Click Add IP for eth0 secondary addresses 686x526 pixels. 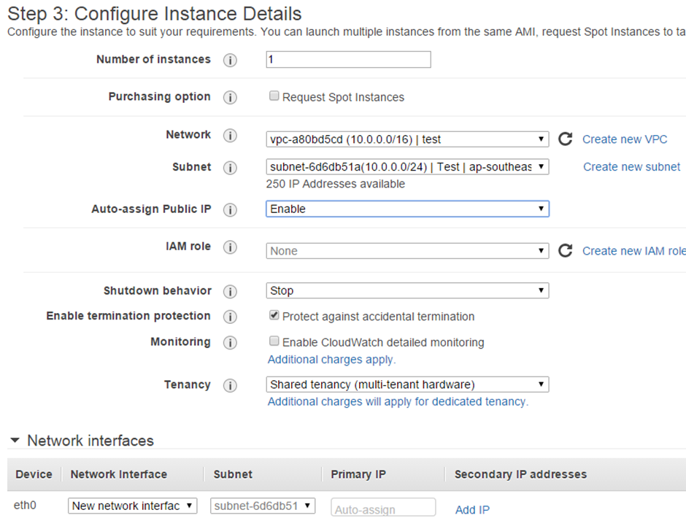click(x=472, y=508)
